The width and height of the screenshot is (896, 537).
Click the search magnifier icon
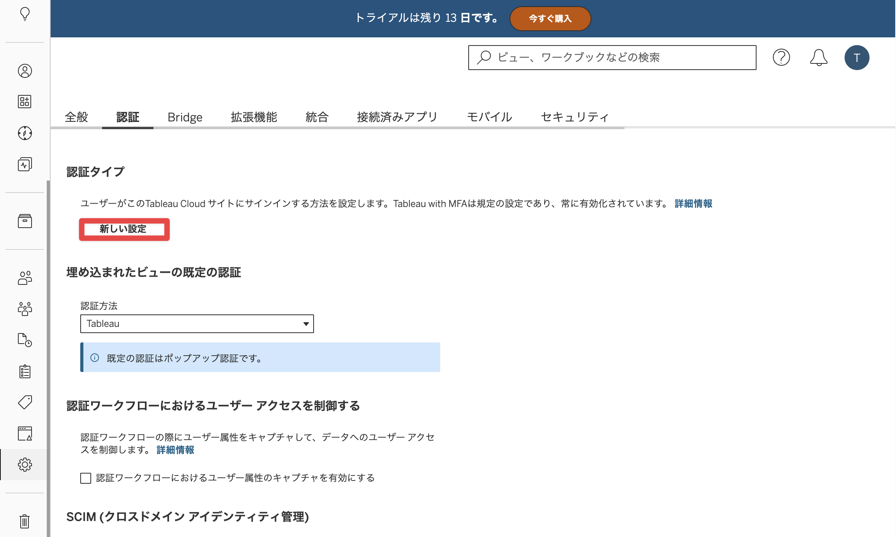click(484, 58)
